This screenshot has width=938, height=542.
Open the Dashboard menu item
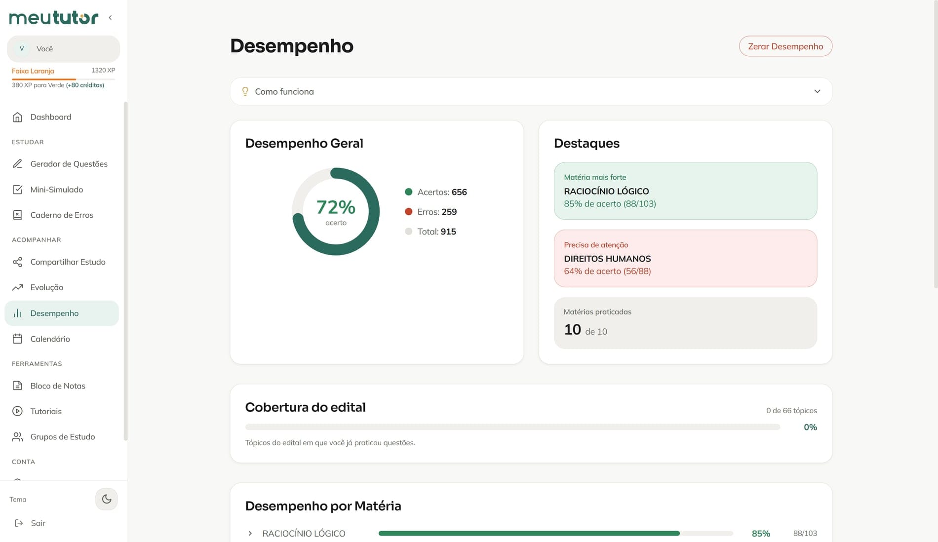[62, 117]
